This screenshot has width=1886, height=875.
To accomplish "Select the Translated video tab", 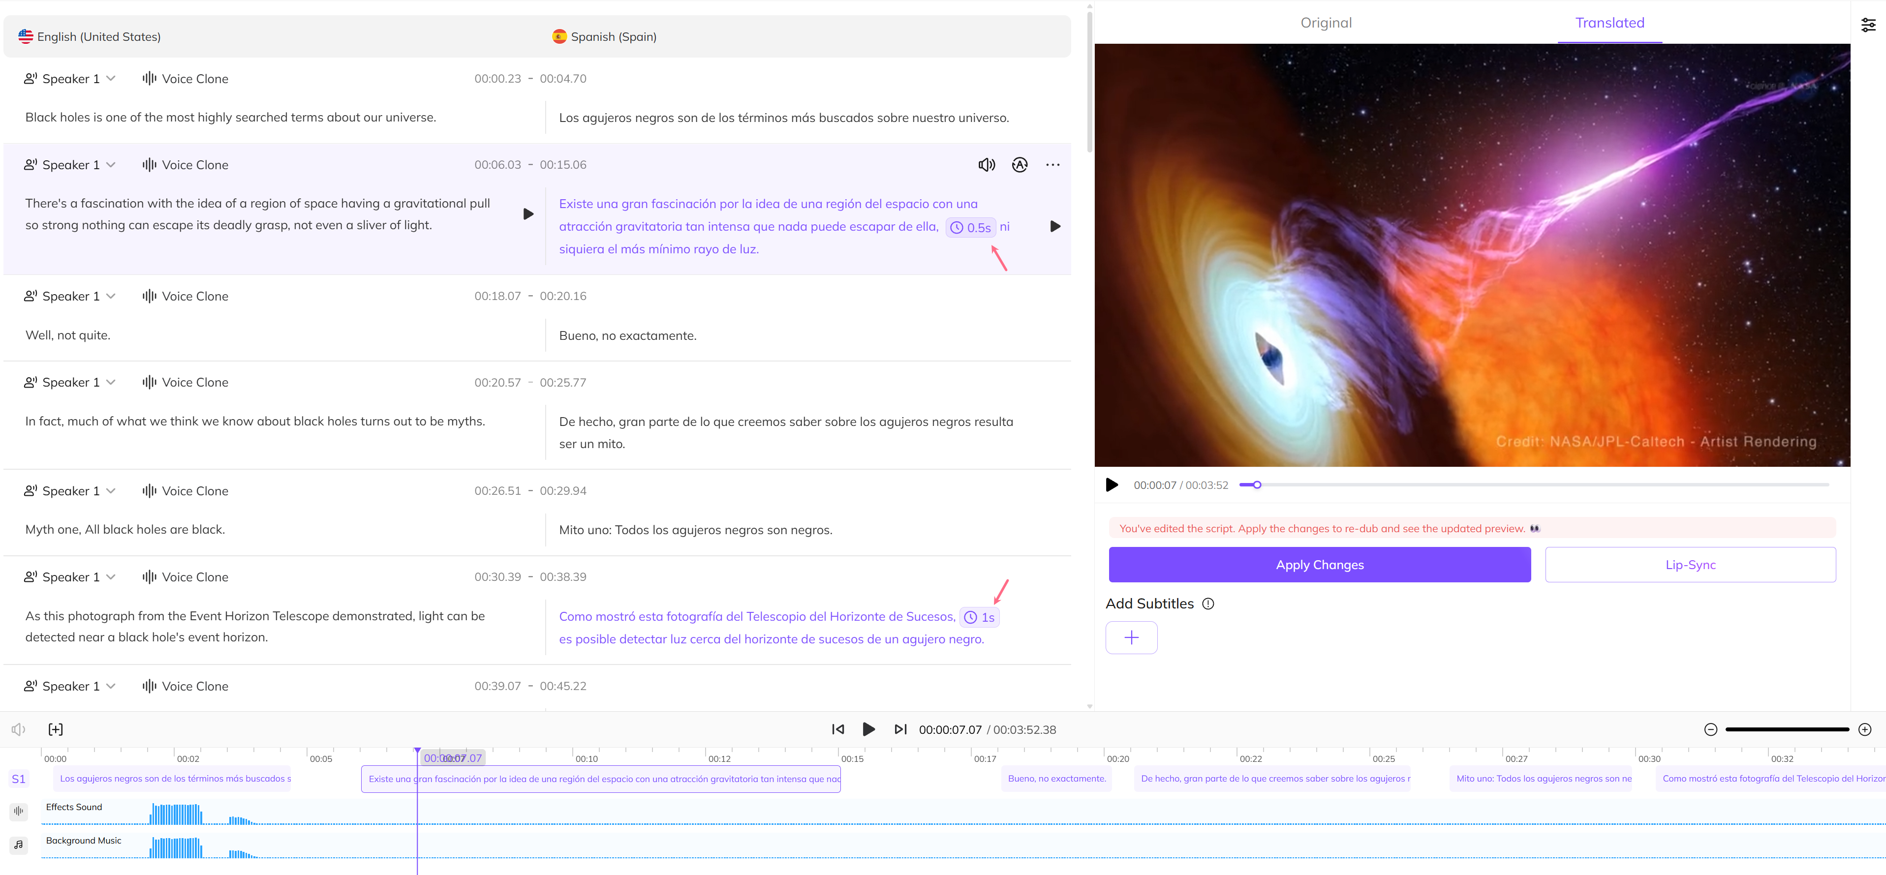I will (x=1609, y=23).
